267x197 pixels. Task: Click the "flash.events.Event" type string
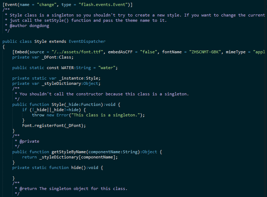click(106, 4)
